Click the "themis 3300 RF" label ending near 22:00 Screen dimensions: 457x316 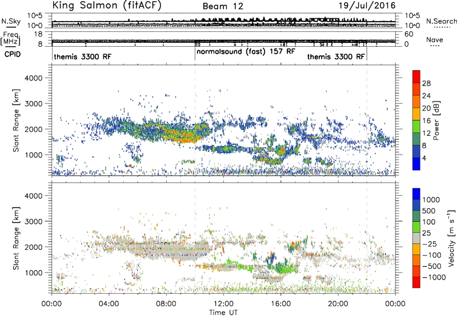336,56
